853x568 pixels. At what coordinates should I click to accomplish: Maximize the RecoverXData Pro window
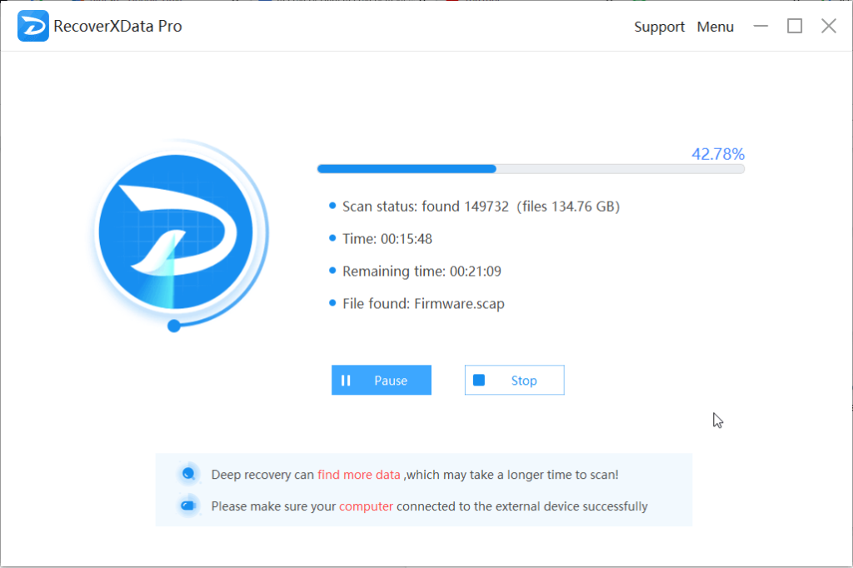794,26
